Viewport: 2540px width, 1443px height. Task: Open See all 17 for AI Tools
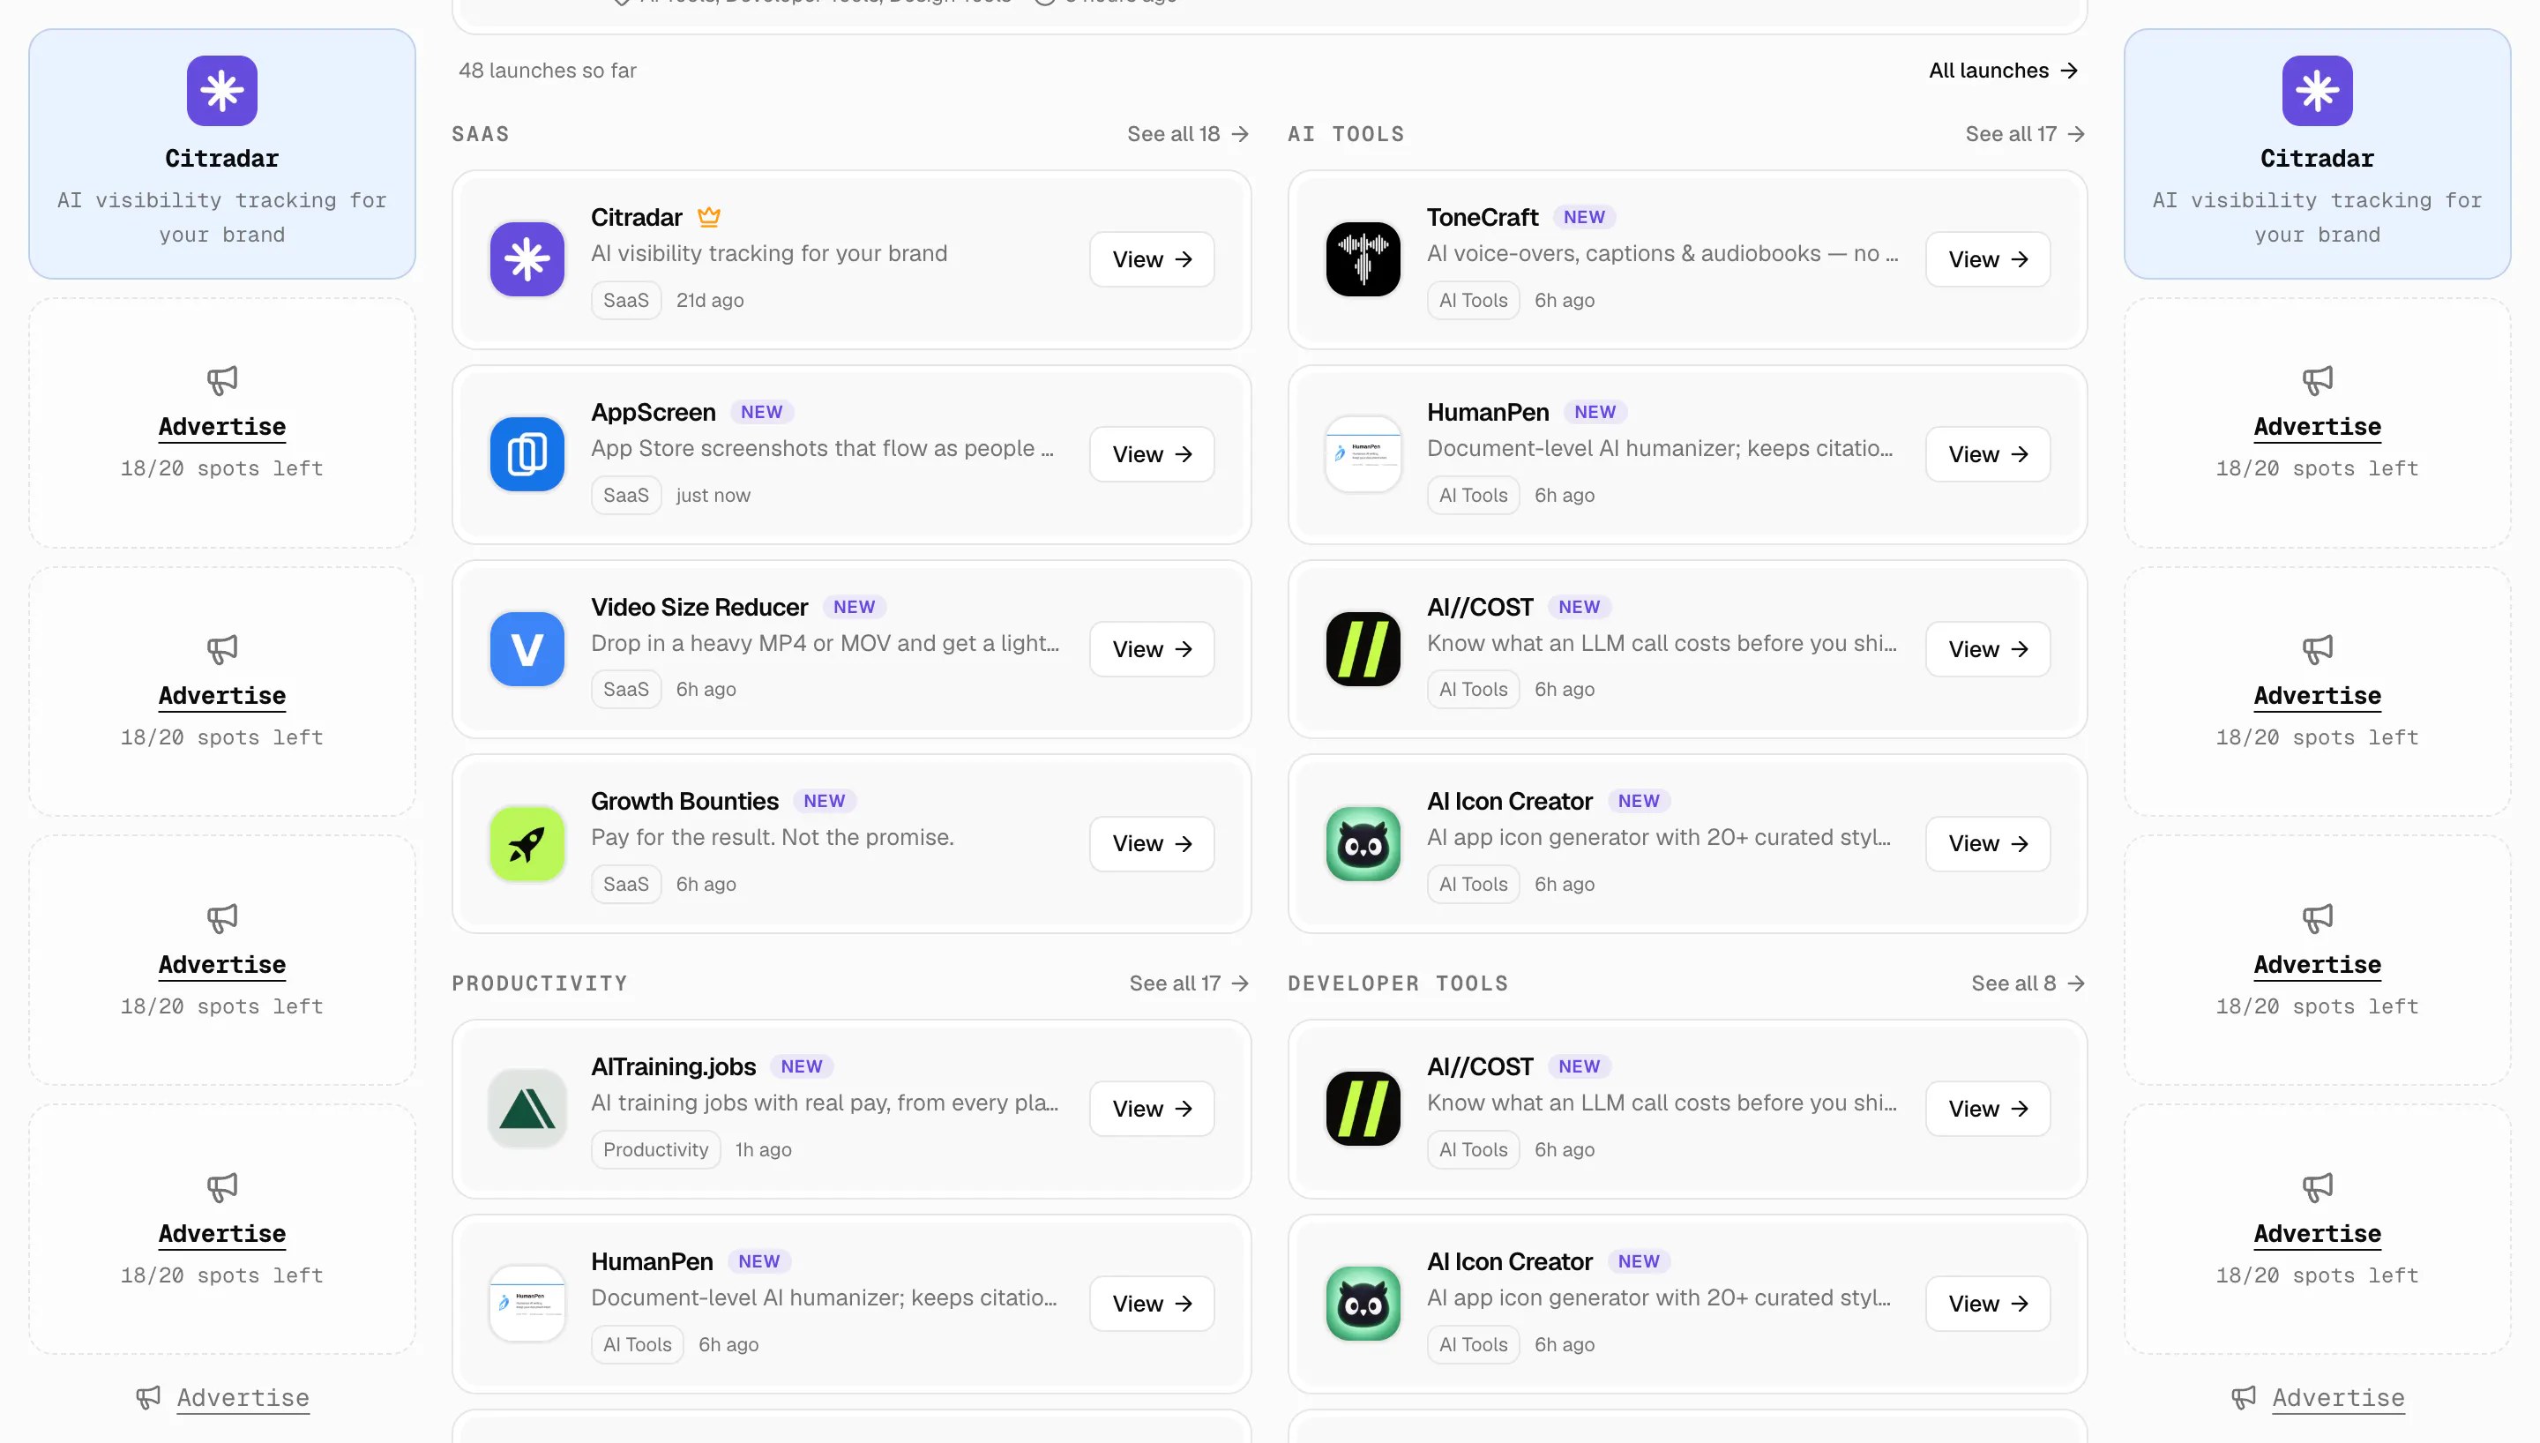point(2025,134)
